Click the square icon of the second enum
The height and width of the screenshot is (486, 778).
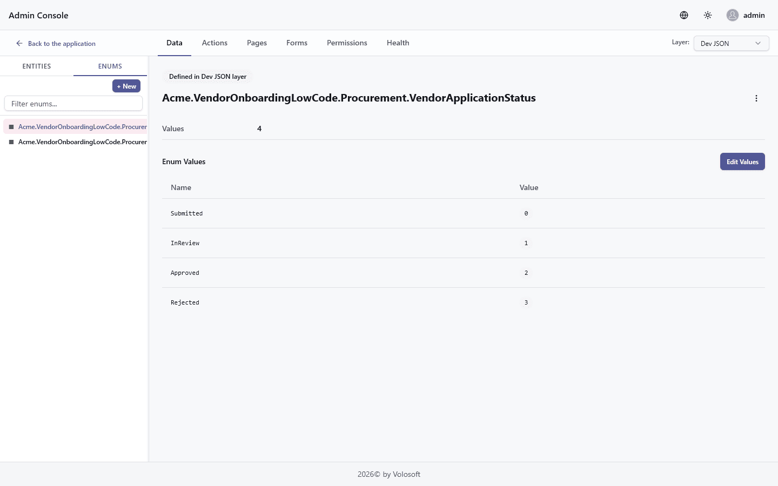pyautogui.click(x=11, y=142)
